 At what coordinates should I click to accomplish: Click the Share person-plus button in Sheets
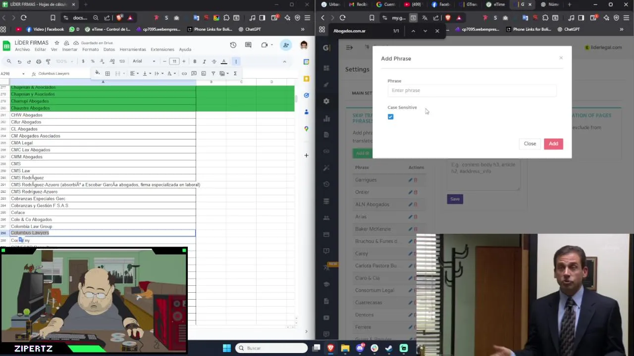click(x=286, y=45)
